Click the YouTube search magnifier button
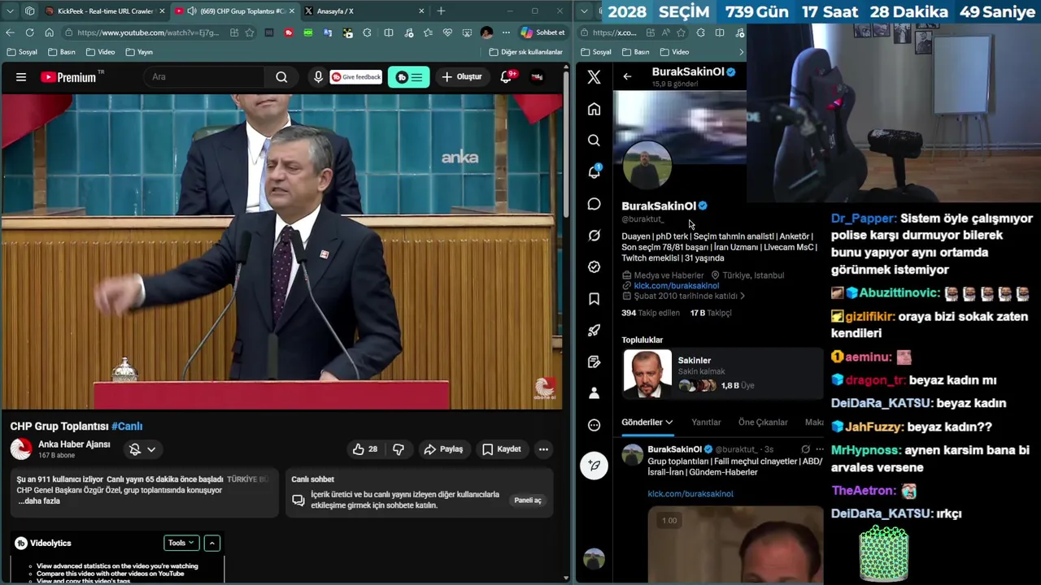 pyautogui.click(x=281, y=77)
